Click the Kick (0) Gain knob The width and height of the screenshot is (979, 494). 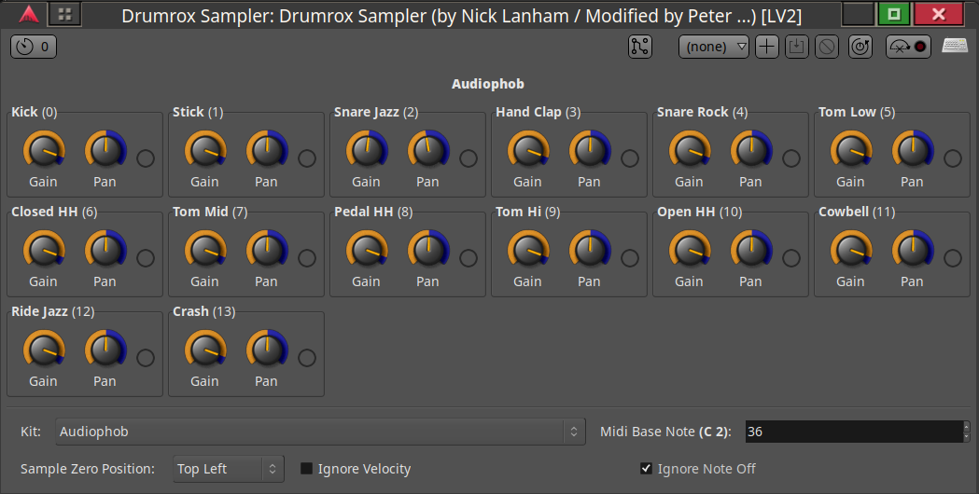point(44,150)
